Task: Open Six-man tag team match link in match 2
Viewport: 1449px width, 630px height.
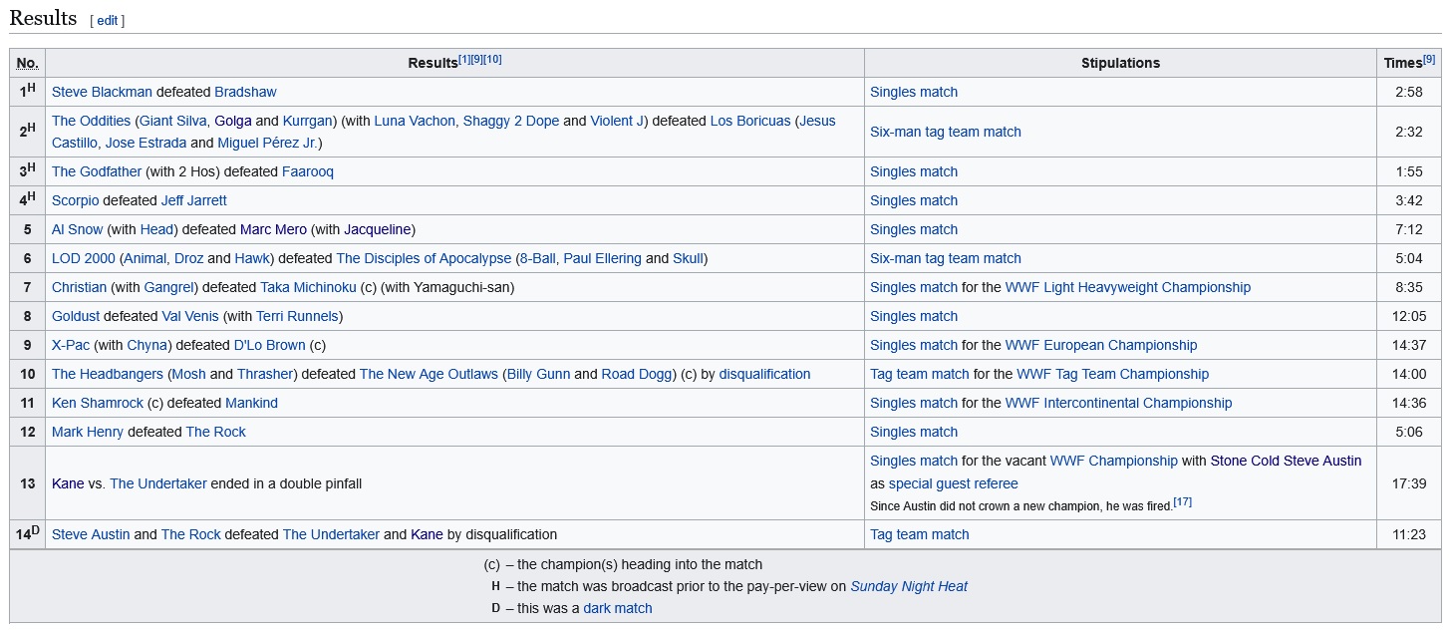Action: pos(946,132)
